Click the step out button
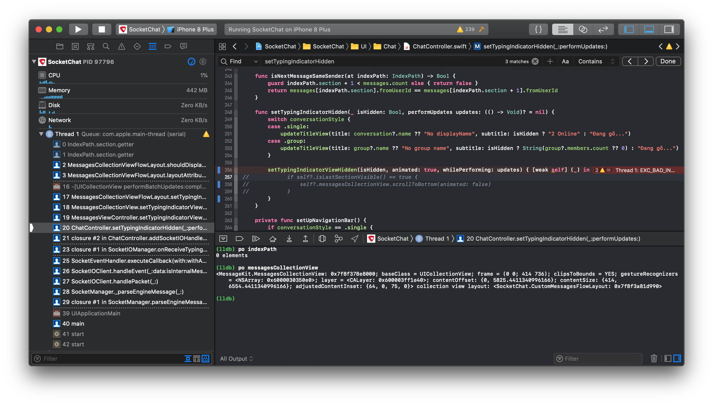 (305, 239)
